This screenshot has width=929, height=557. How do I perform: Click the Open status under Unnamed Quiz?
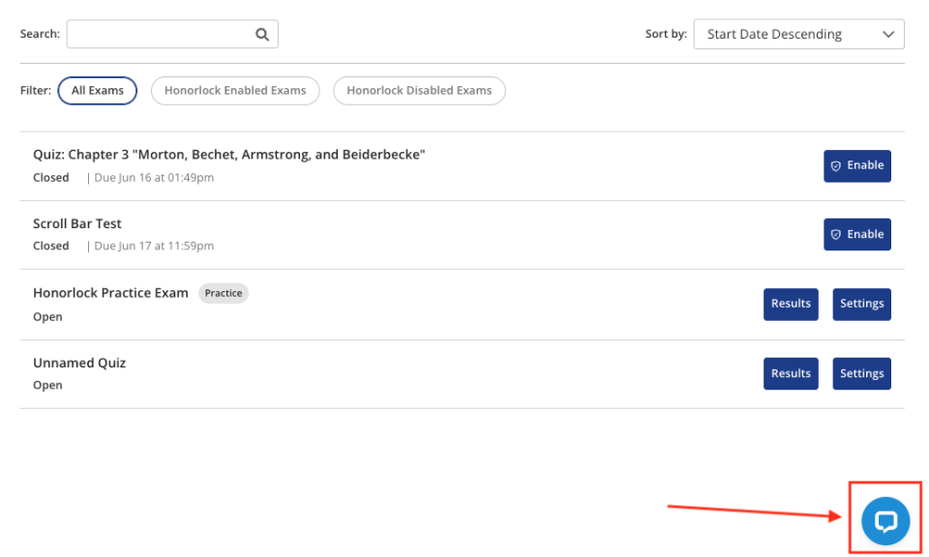47,385
